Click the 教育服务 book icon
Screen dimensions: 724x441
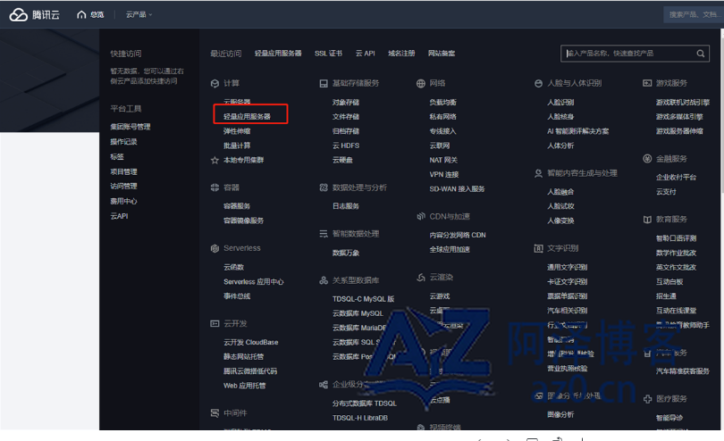pos(647,220)
